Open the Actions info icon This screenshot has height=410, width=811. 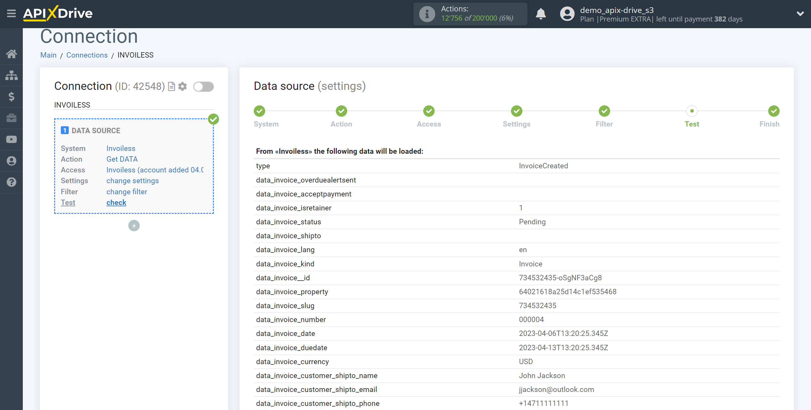coord(427,14)
